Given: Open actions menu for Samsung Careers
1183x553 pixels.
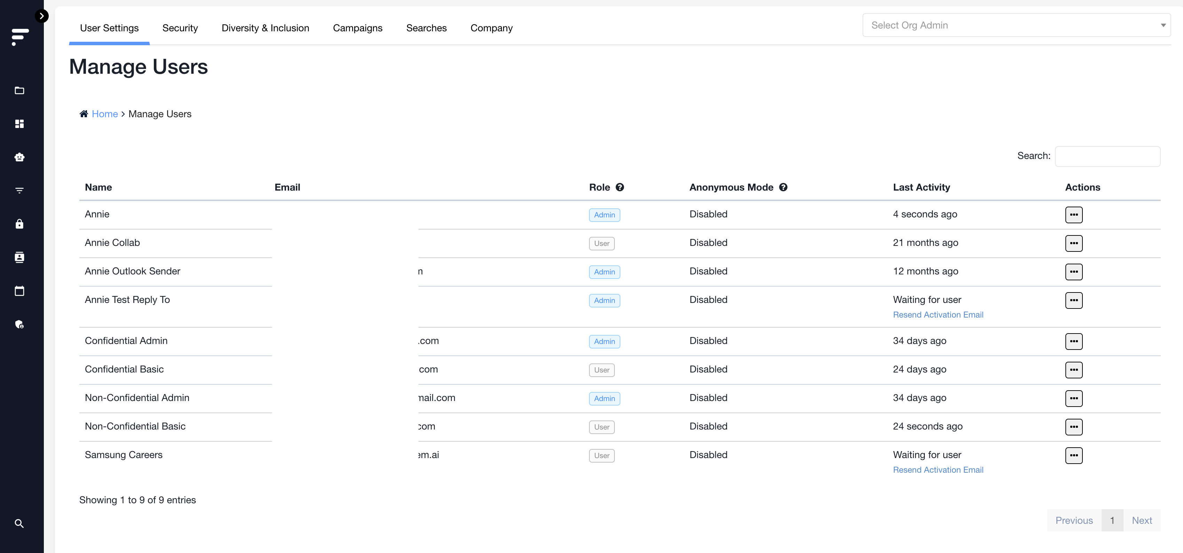Looking at the screenshot, I should [1074, 456].
